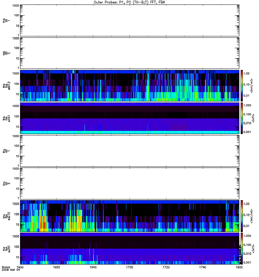Click the first empty thc panel
Viewport: 259px width, 277px height.
(x=129, y=151)
